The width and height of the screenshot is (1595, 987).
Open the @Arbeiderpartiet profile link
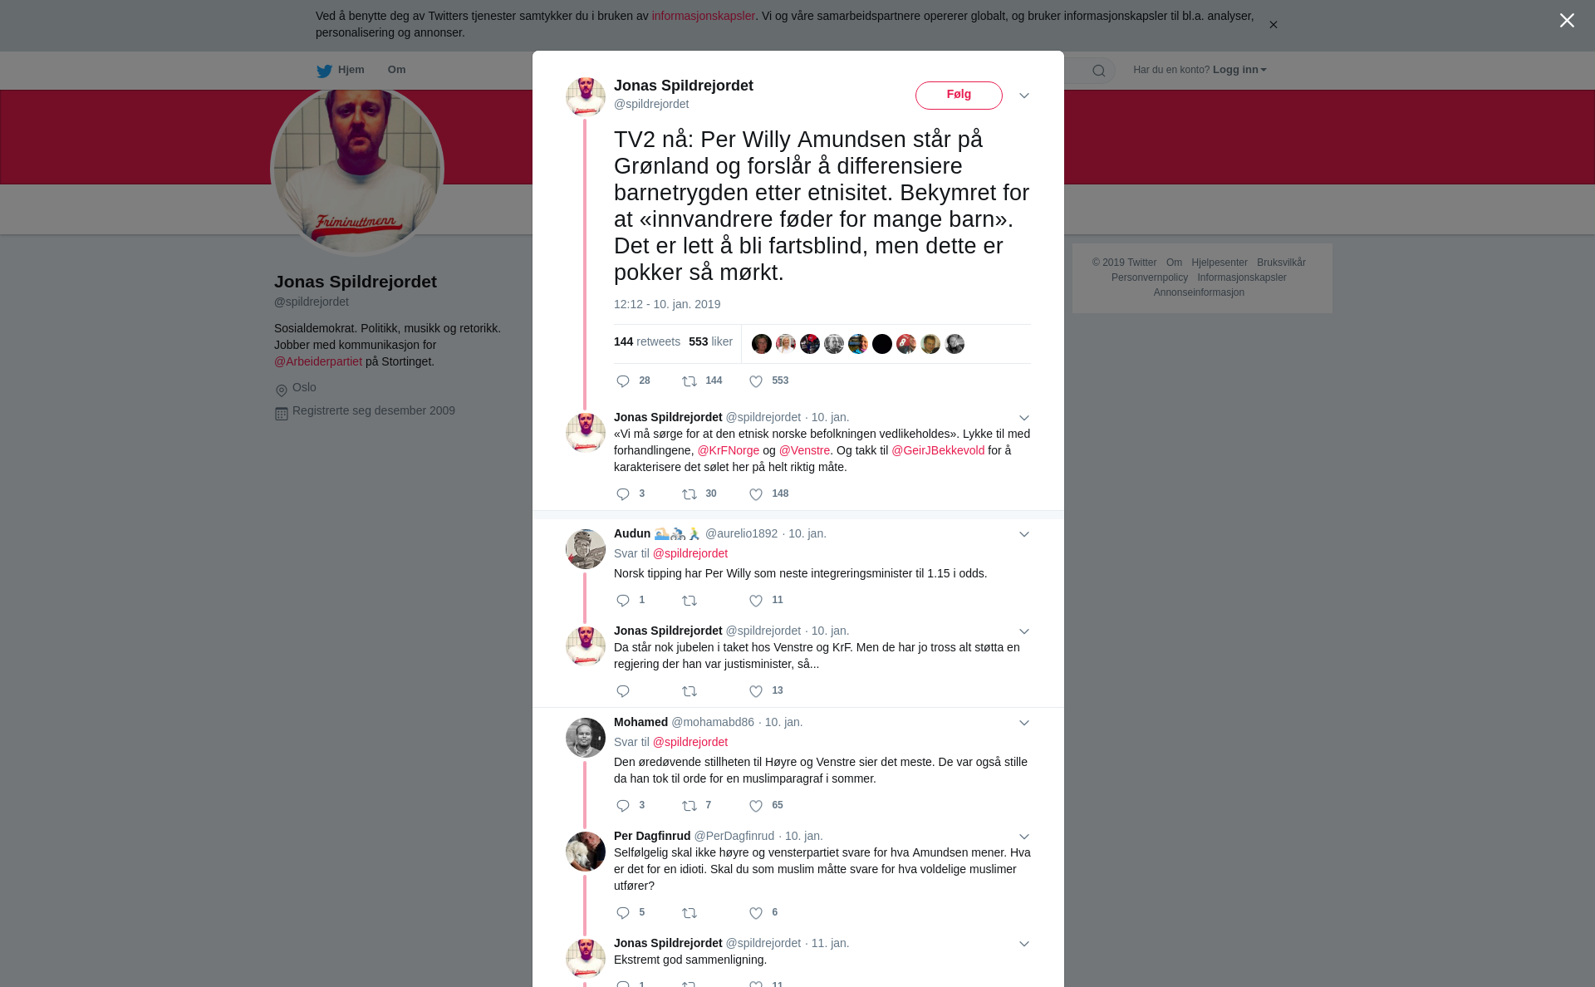tap(318, 361)
